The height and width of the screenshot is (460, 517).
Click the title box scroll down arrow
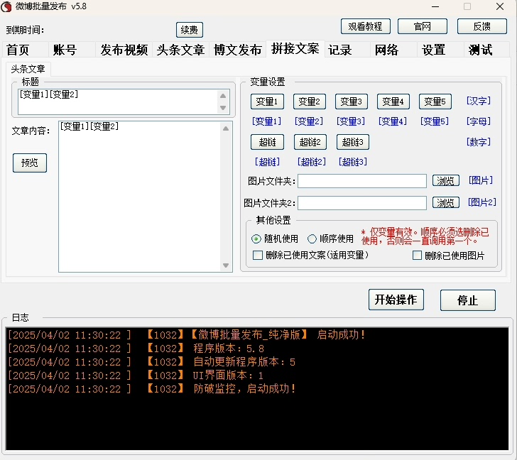tap(223, 108)
